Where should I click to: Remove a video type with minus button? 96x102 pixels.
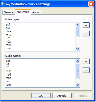(86, 33)
